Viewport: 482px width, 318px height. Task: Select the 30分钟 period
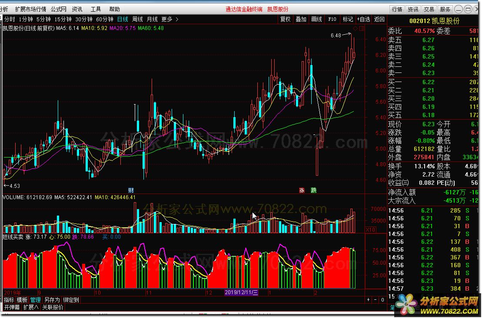point(84,20)
